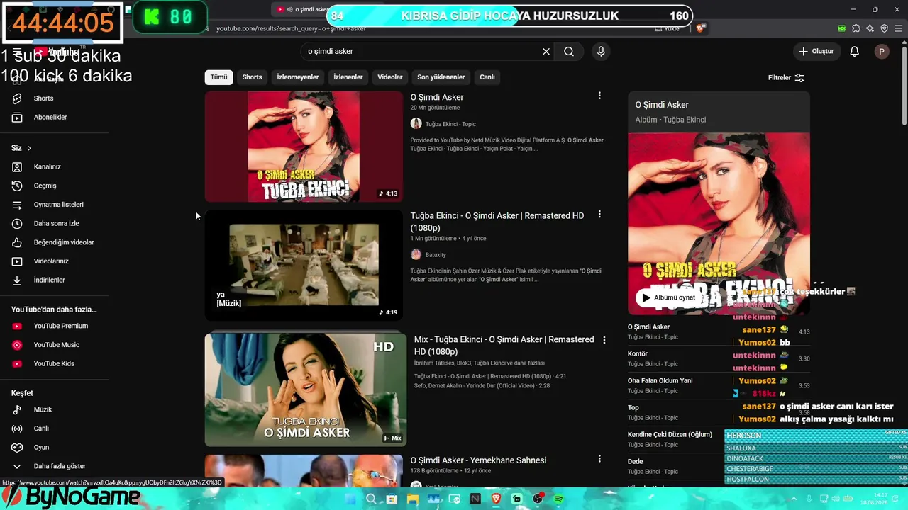
Task: Open Spotify from the taskbar
Action: pyautogui.click(x=558, y=499)
